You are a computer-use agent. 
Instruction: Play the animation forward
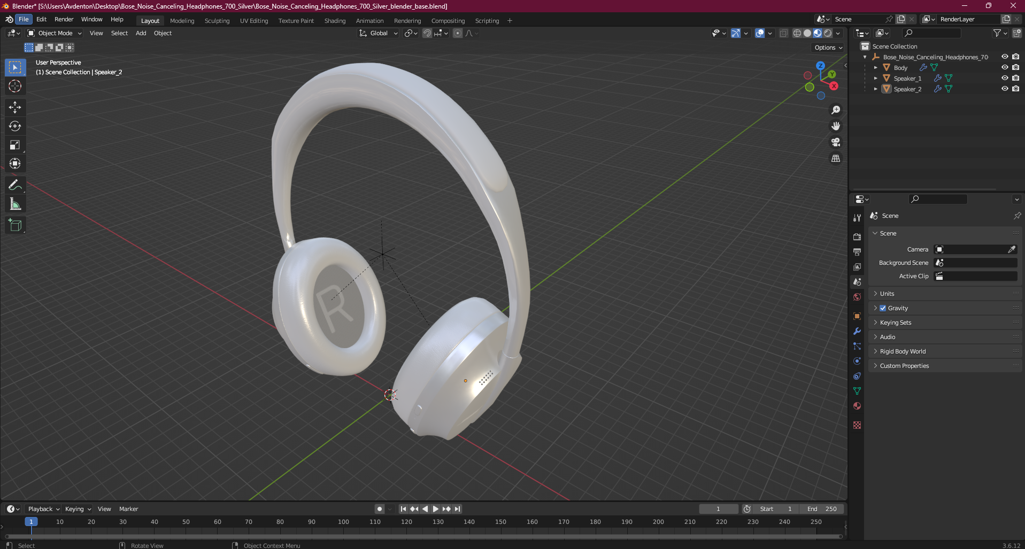pos(436,509)
